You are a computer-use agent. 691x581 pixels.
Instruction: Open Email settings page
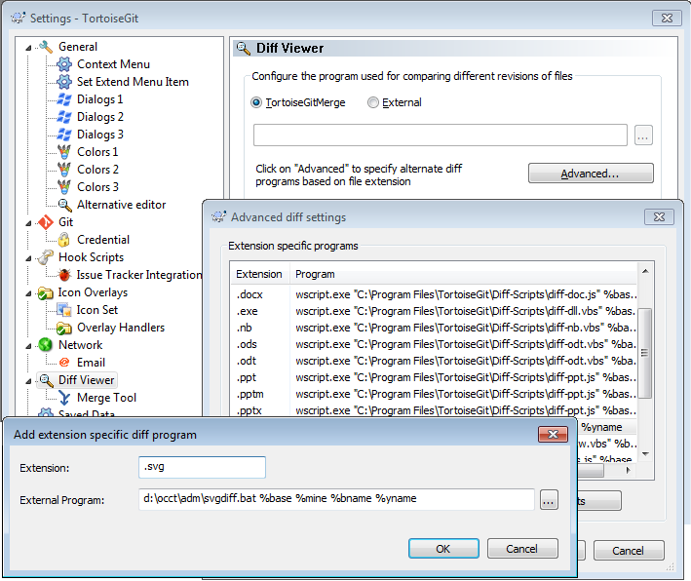(91, 363)
